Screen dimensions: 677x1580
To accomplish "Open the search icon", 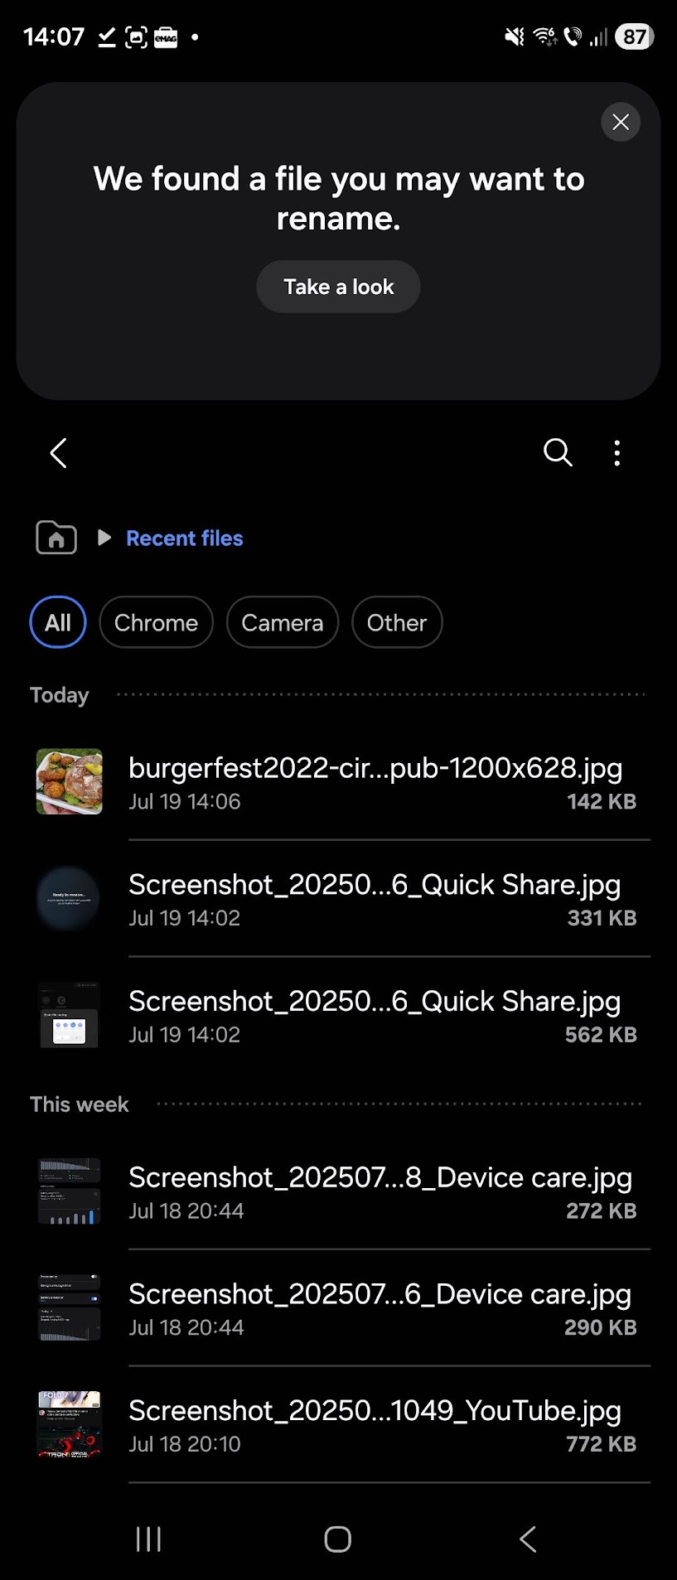I will pyautogui.click(x=558, y=453).
